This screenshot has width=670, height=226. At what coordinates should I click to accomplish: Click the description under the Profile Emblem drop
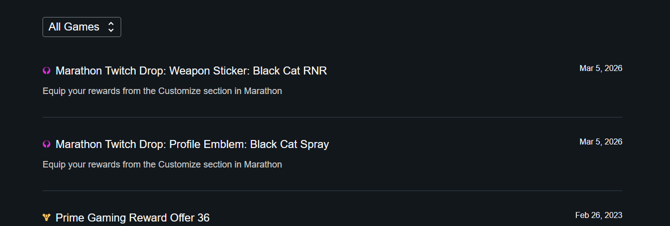(x=162, y=164)
